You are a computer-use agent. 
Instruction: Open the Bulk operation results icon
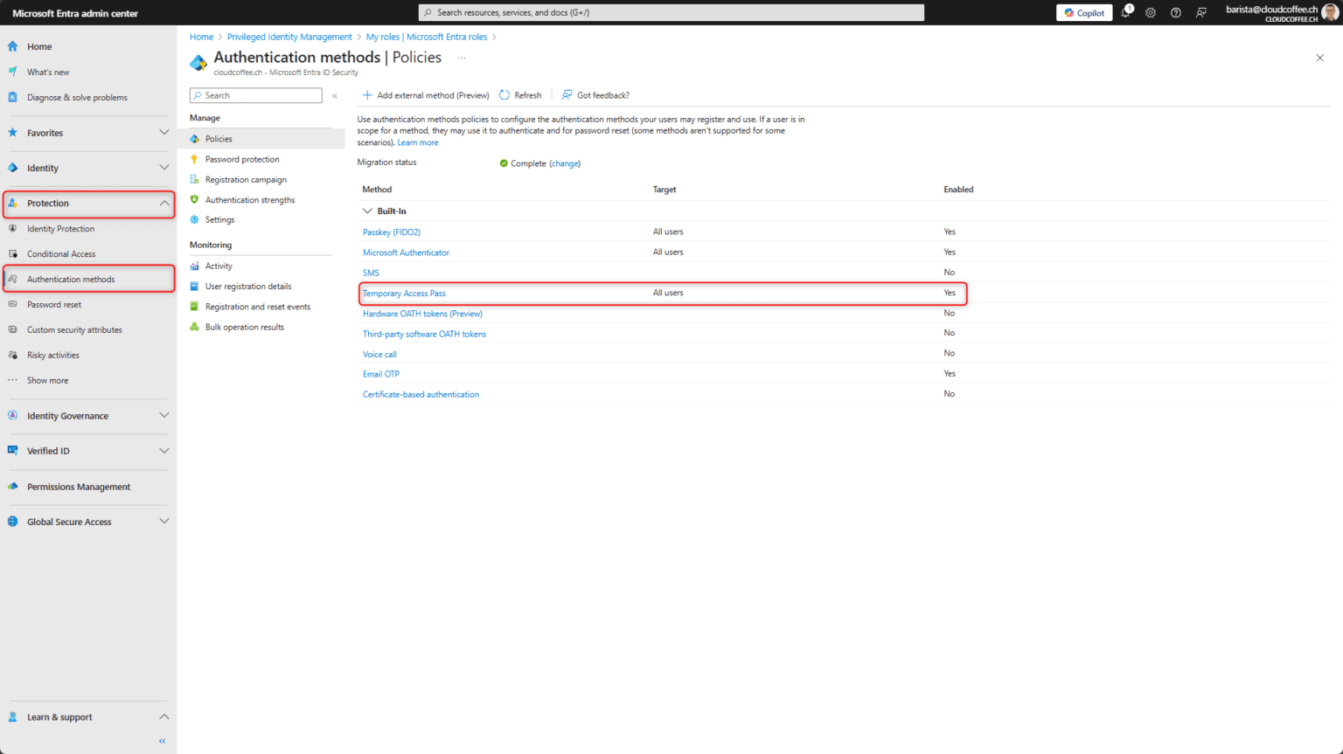click(x=194, y=327)
